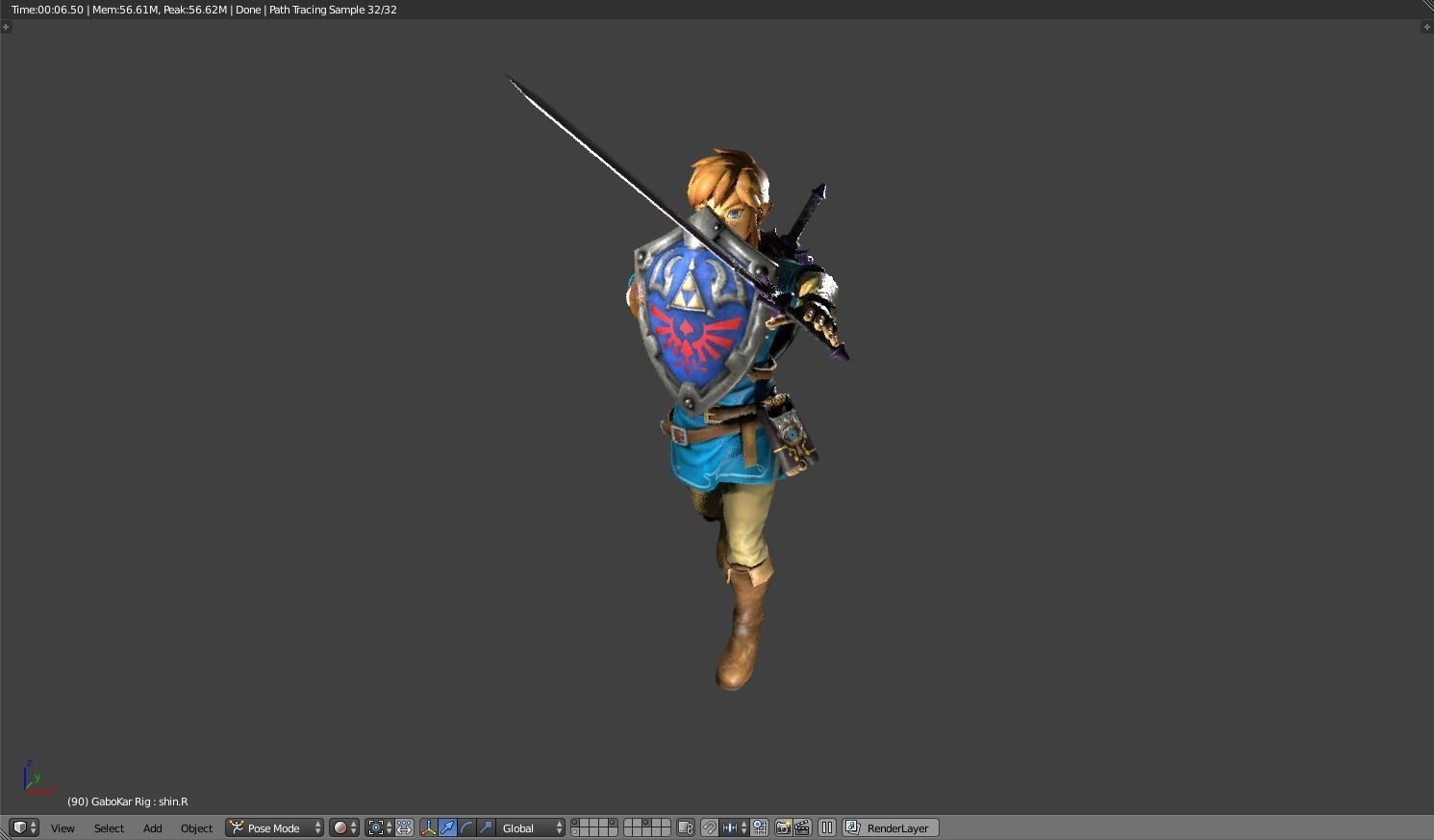The image size is (1434, 840).
Task: Toggle scene layer 6 button
Action: [x=628, y=824]
